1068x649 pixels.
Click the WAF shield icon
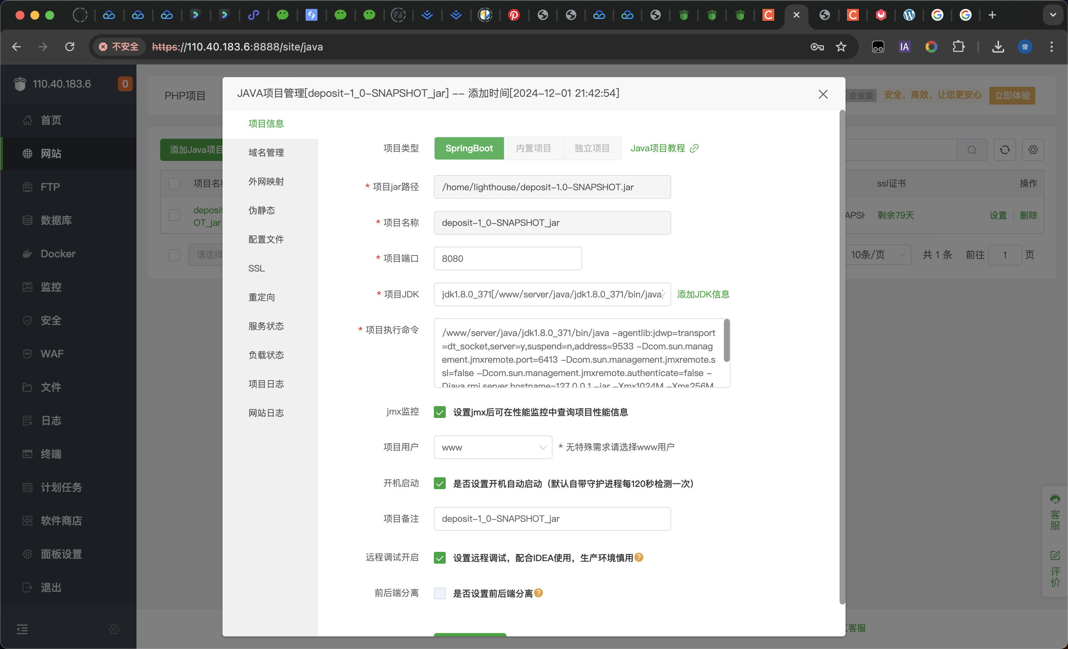point(27,354)
